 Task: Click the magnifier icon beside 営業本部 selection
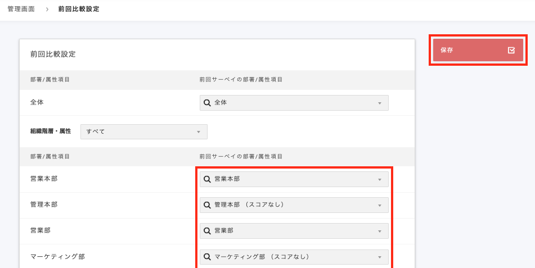click(207, 179)
